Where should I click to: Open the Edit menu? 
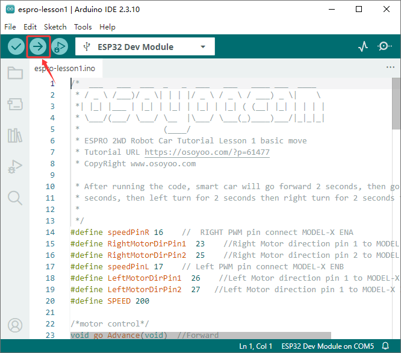click(30, 27)
